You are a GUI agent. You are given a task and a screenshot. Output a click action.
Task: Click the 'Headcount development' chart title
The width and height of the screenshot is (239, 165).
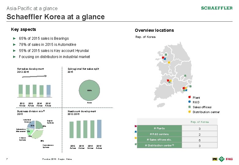82,111
